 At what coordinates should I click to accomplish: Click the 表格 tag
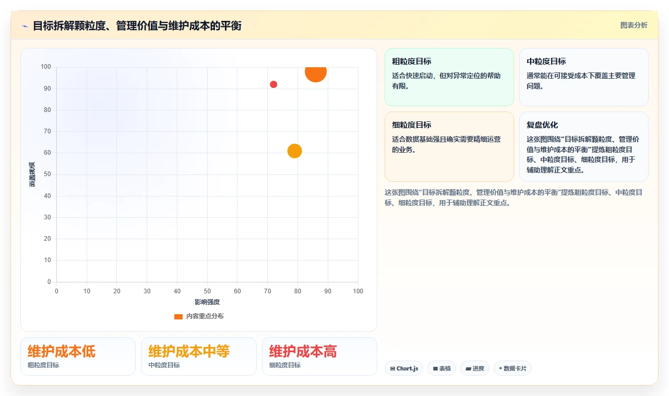point(441,368)
